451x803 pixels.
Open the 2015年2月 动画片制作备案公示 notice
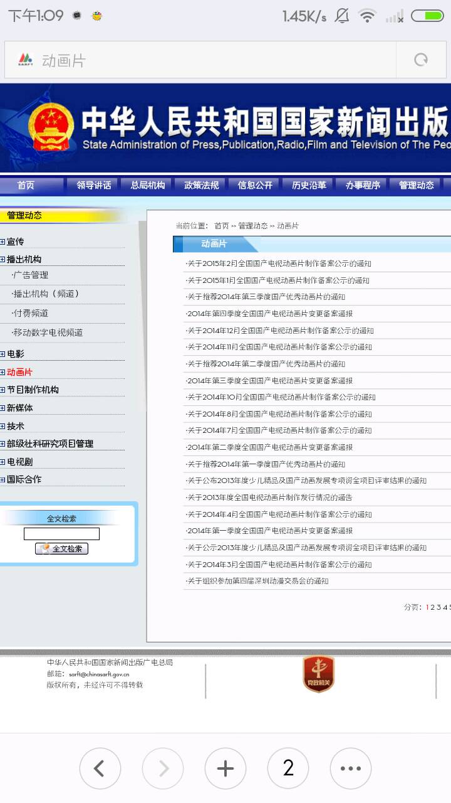click(x=279, y=263)
